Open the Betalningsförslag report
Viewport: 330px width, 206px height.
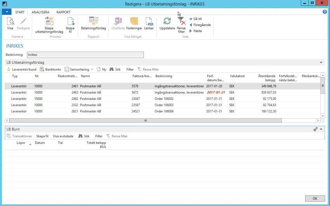point(94,24)
